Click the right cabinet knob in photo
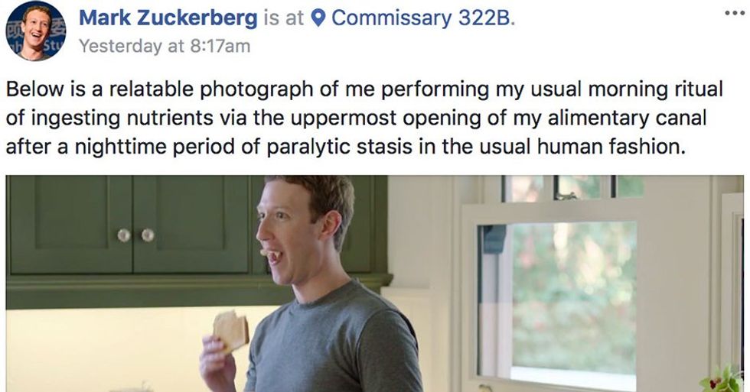Screen dimensions: 750x392 148,236
